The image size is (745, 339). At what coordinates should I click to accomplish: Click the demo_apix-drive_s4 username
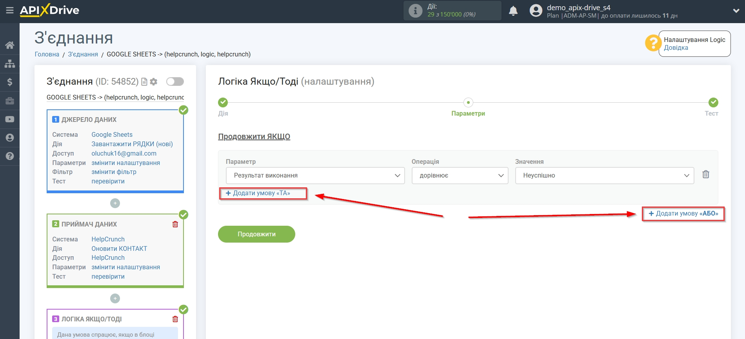tap(578, 7)
